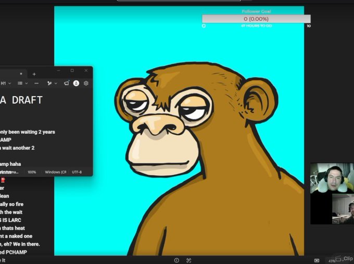
Task: Click chat message ending 'amp haha'
Action: (10, 164)
